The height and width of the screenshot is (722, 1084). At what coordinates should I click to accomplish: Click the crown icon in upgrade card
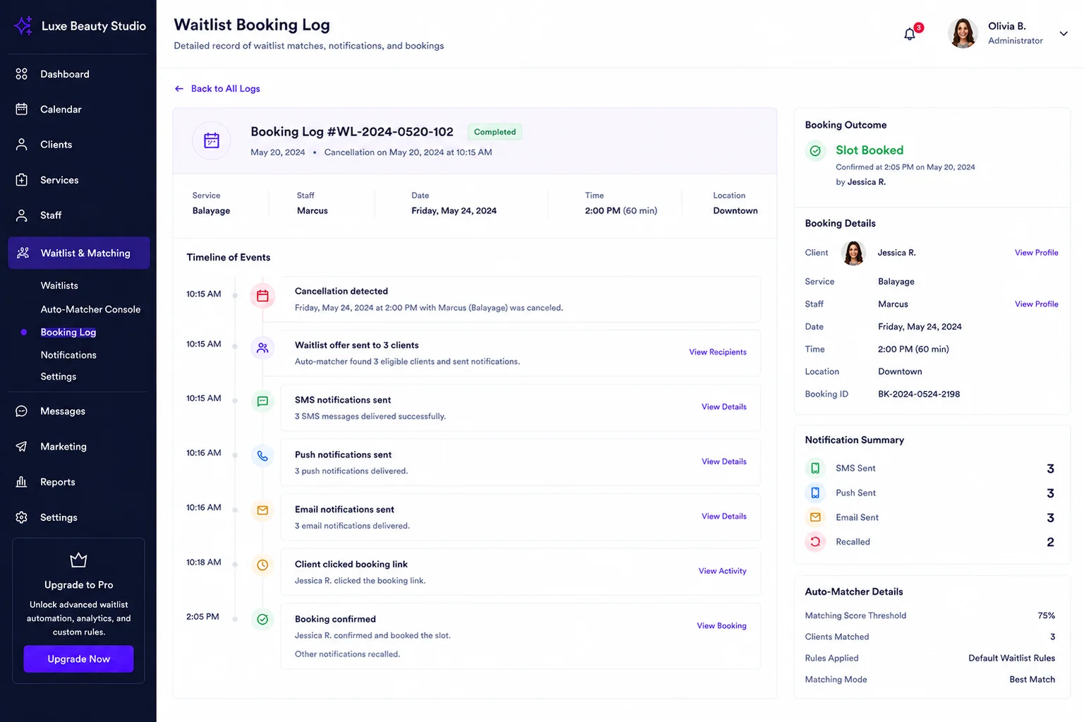[78, 560]
